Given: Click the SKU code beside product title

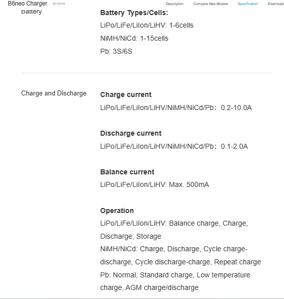Looking at the screenshot, I should coord(59,4).
